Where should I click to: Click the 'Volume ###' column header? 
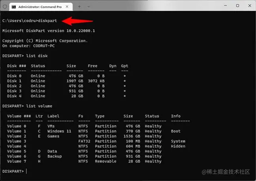pos(19,116)
